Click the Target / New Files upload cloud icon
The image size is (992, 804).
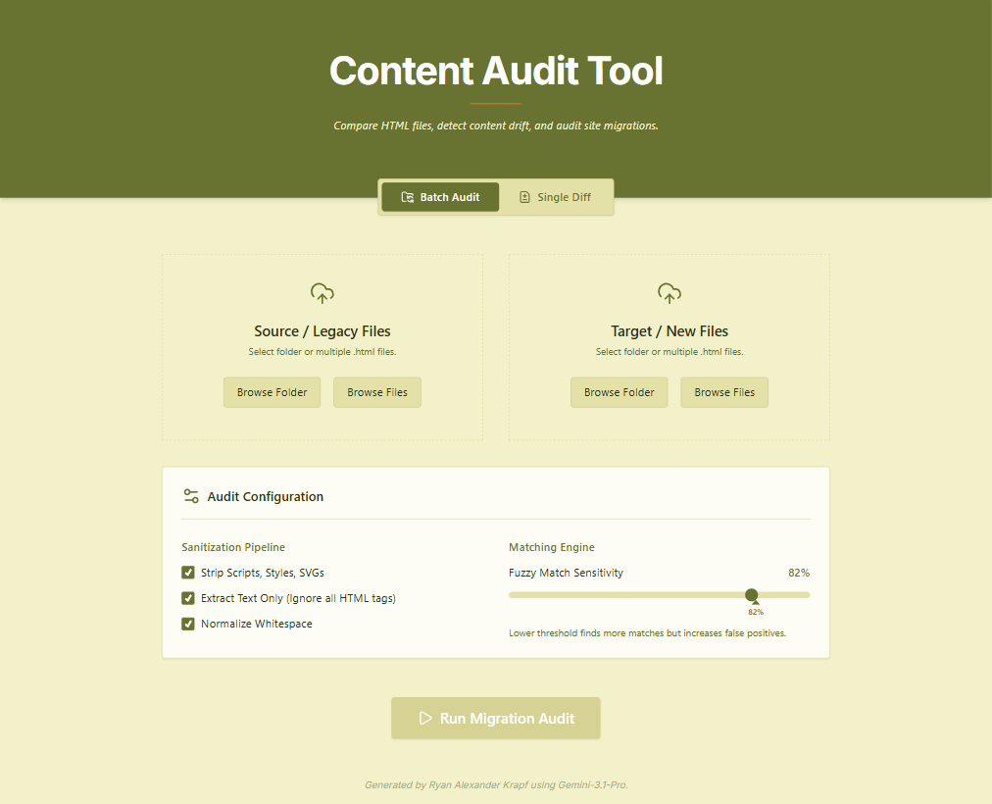coord(670,293)
